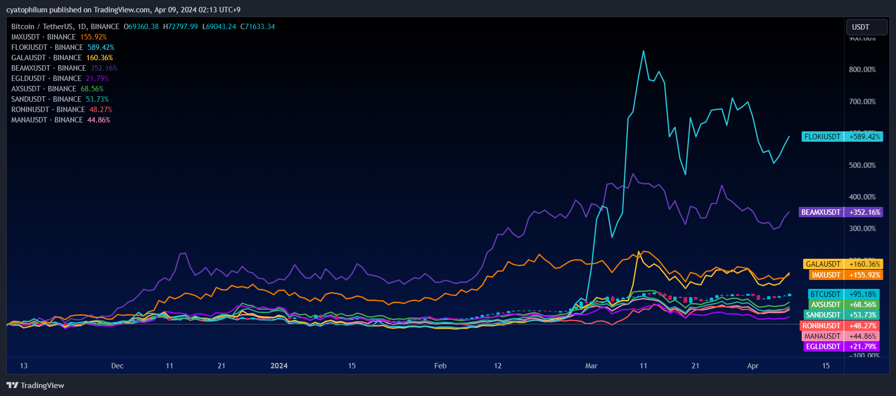Click the Dec label on time axis
The image size is (896, 396).
coord(118,366)
